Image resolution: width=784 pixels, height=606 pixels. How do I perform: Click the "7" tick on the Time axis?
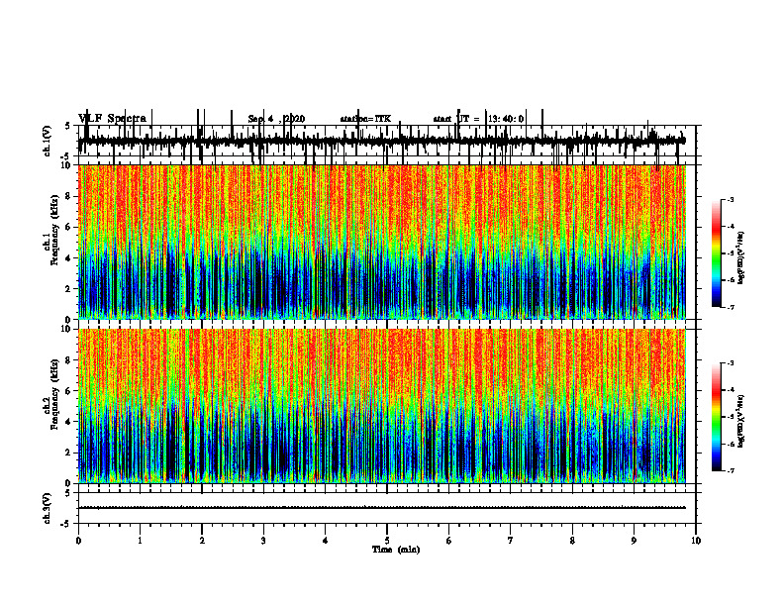pos(511,541)
